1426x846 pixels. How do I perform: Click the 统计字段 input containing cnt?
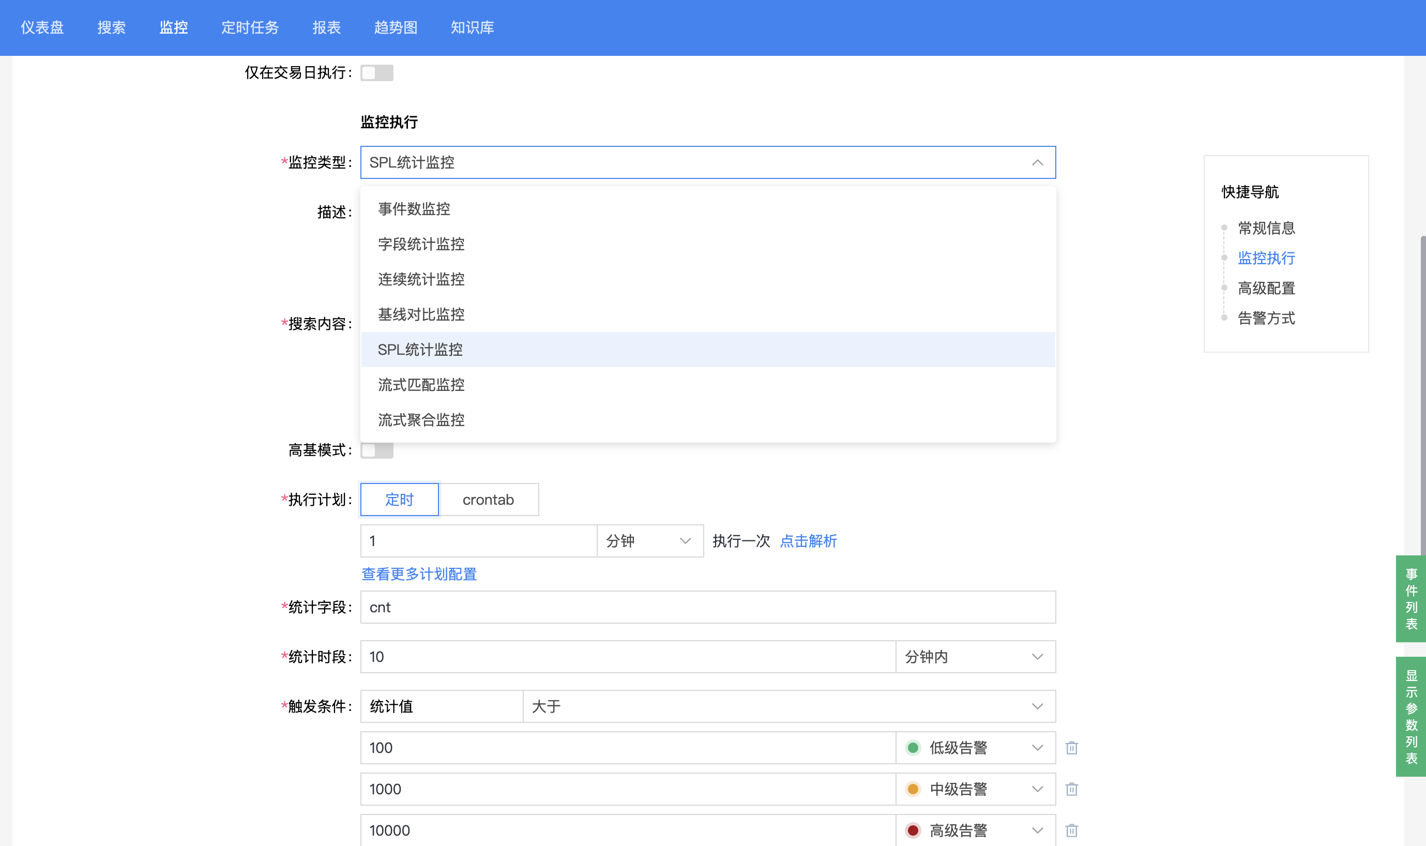pyautogui.click(x=708, y=607)
